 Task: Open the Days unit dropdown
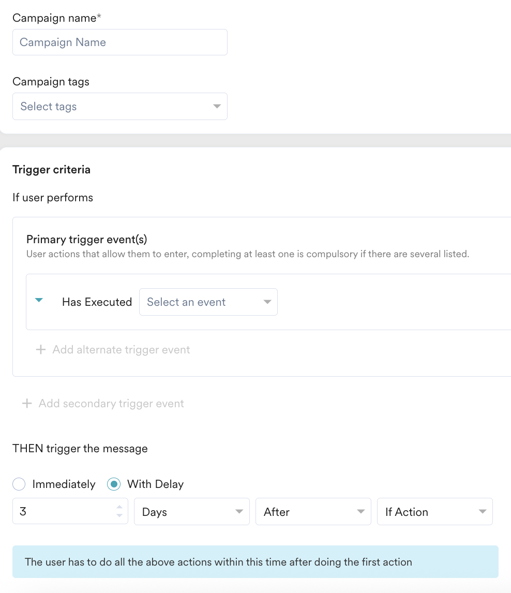click(191, 512)
